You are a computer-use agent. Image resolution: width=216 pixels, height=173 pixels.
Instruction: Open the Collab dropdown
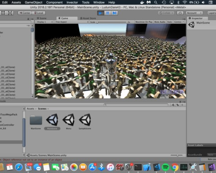[x=166, y=13]
